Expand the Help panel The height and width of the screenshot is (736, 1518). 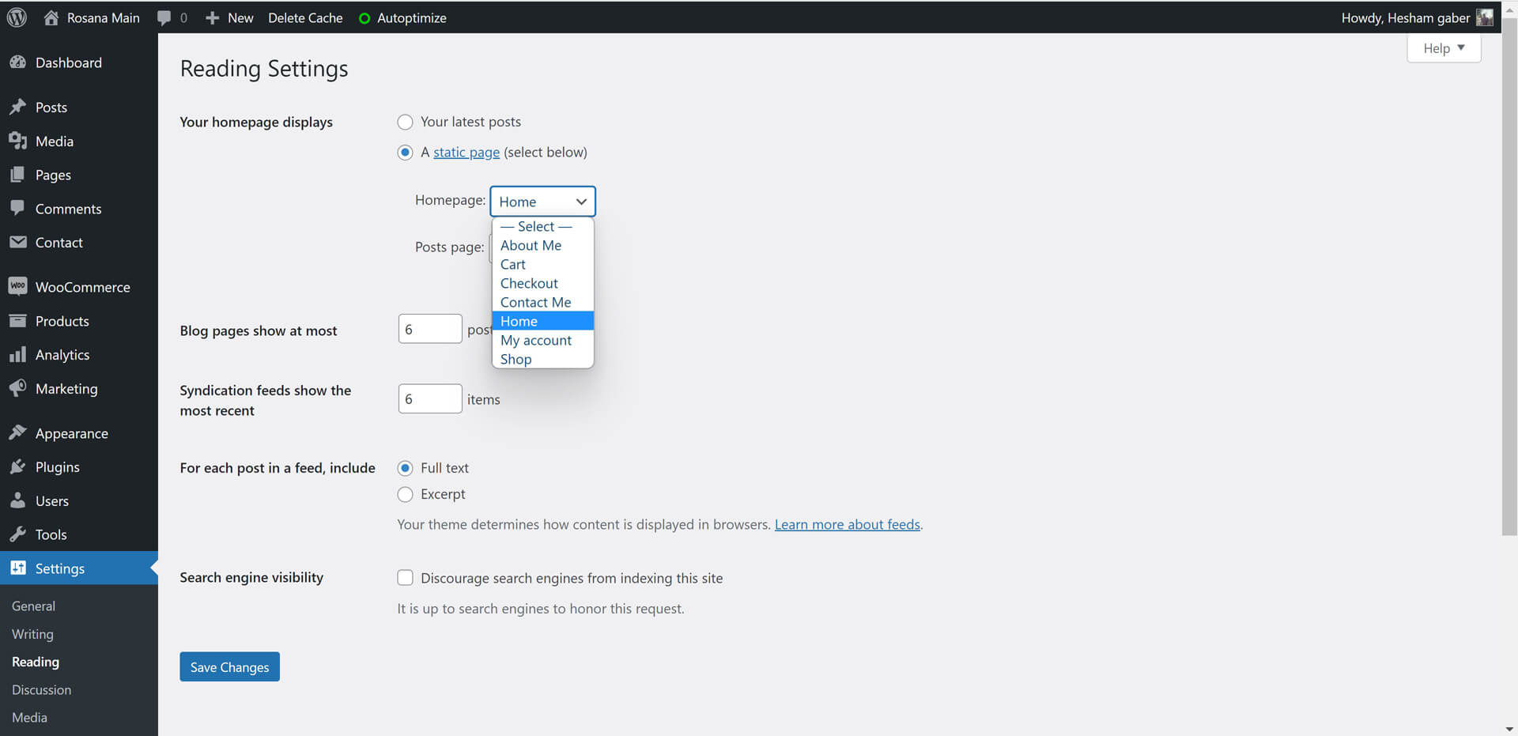pyautogui.click(x=1443, y=48)
